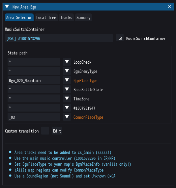
Task: Click the [MSC] #1001573296 container field
Action: [x=59, y=38]
